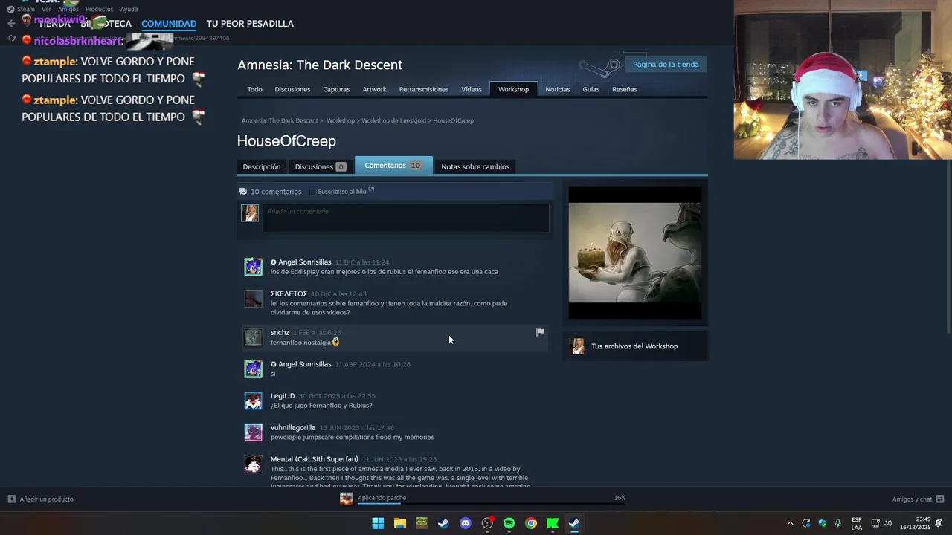Open the volume control in the tray
The image size is (952, 535).
click(x=887, y=523)
